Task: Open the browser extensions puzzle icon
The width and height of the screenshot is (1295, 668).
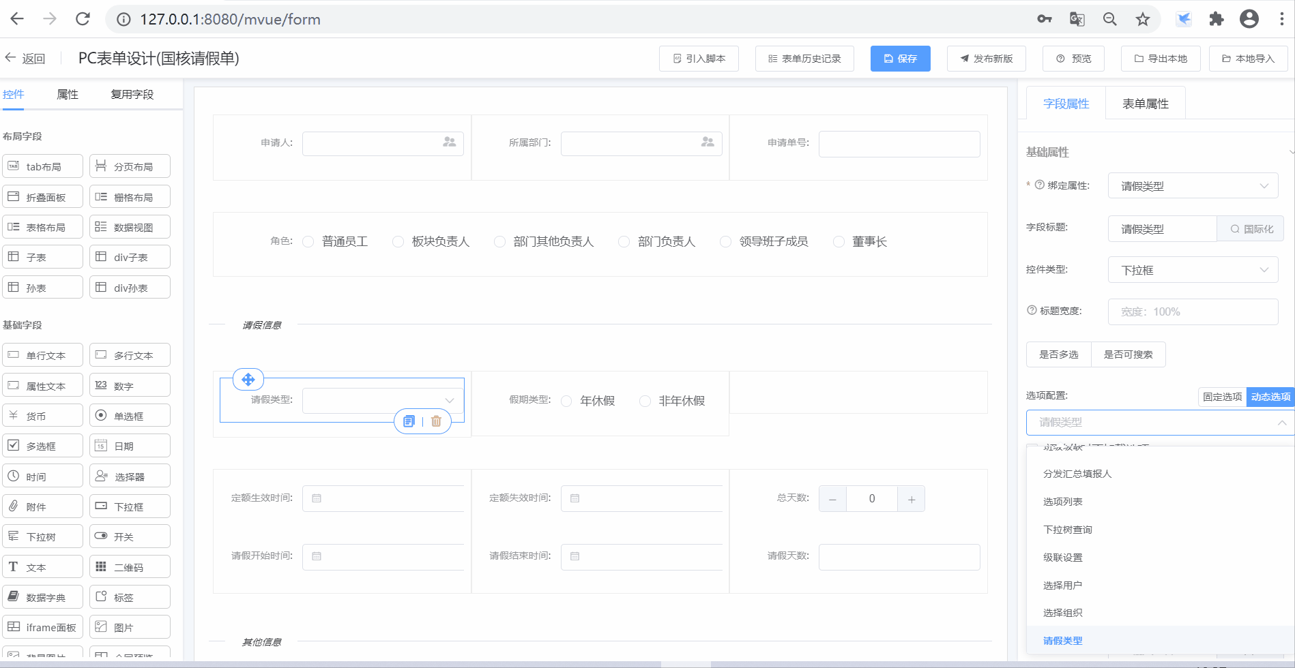Action: 1216,19
